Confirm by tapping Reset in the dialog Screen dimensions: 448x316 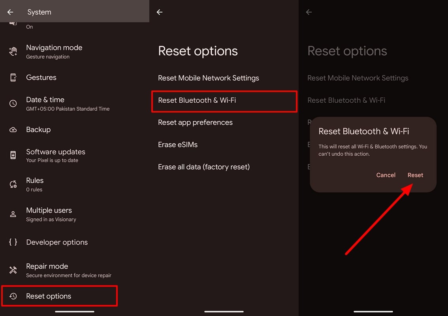coord(415,175)
